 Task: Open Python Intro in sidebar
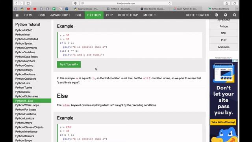pos(22,35)
